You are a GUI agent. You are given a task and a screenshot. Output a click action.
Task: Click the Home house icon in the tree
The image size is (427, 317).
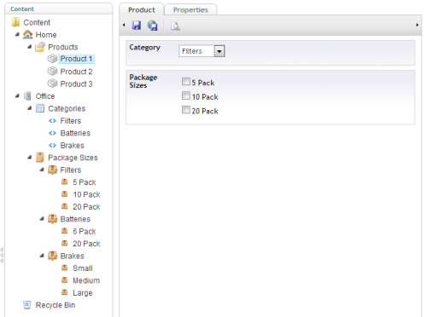(x=27, y=35)
